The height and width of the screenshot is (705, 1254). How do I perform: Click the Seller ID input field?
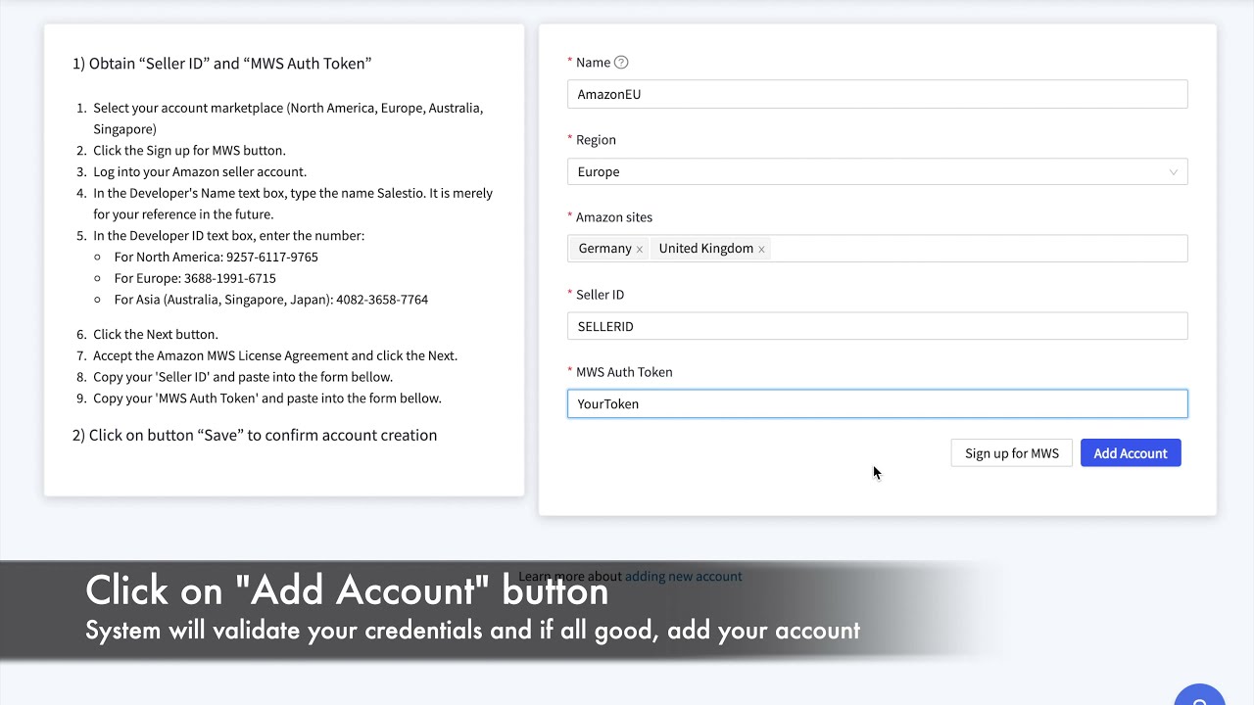click(x=877, y=326)
